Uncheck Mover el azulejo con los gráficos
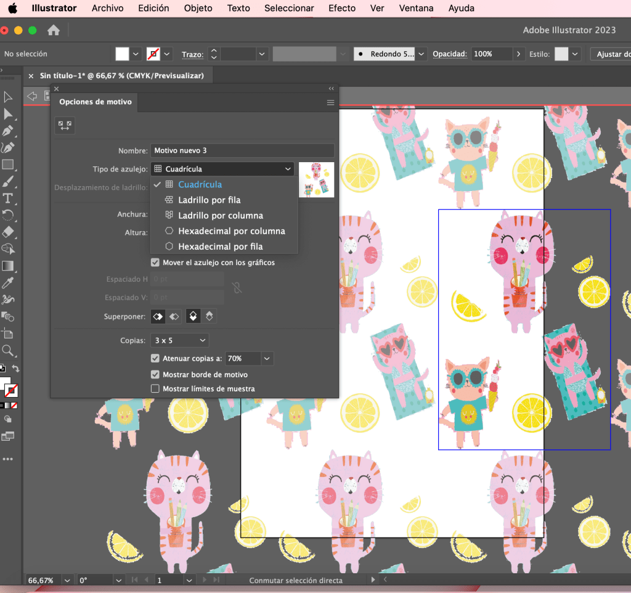Screen dimensions: 631x593 (x=155, y=263)
